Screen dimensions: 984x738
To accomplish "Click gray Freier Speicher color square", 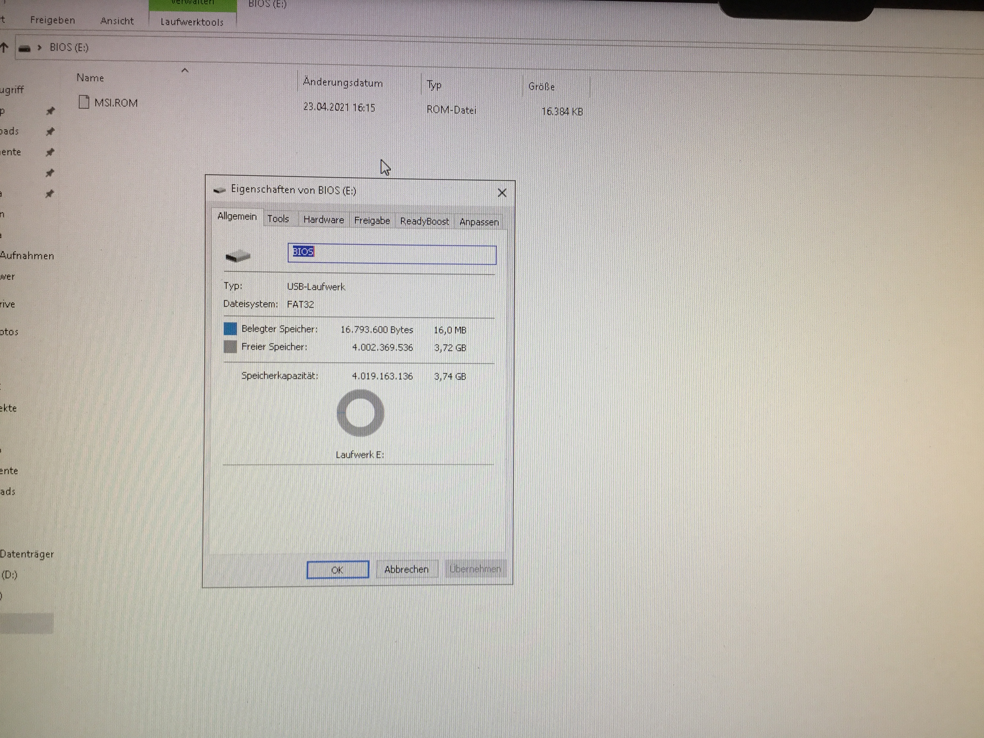I will [230, 347].
